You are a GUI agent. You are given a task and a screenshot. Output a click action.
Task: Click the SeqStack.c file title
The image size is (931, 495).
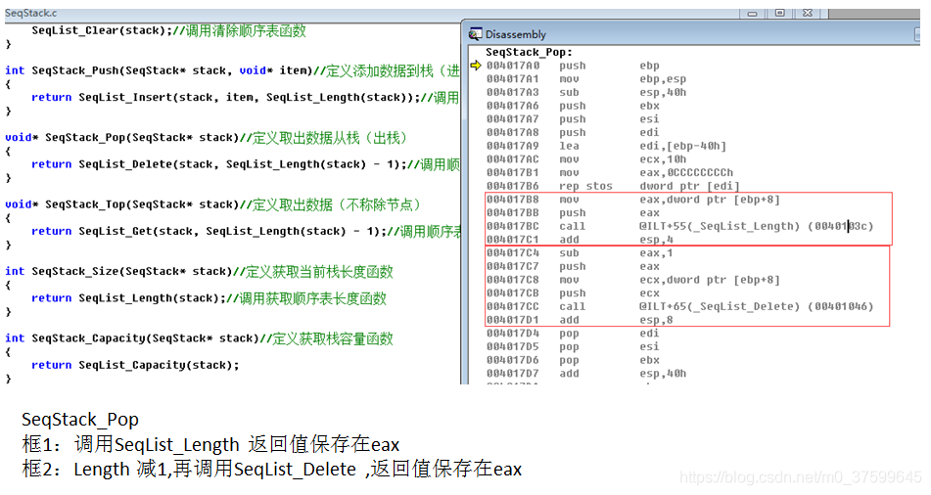point(31,13)
